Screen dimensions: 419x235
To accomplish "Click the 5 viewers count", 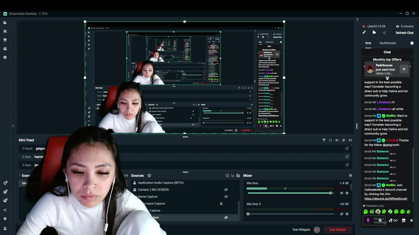I will [405, 26].
